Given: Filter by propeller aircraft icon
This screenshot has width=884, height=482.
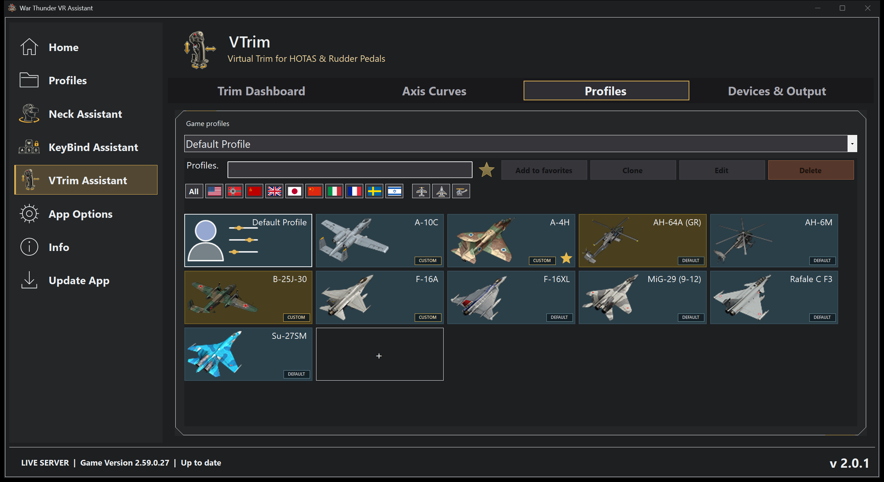Looking at the screenshot, I should pyautogui.click(x=421, y=191).
